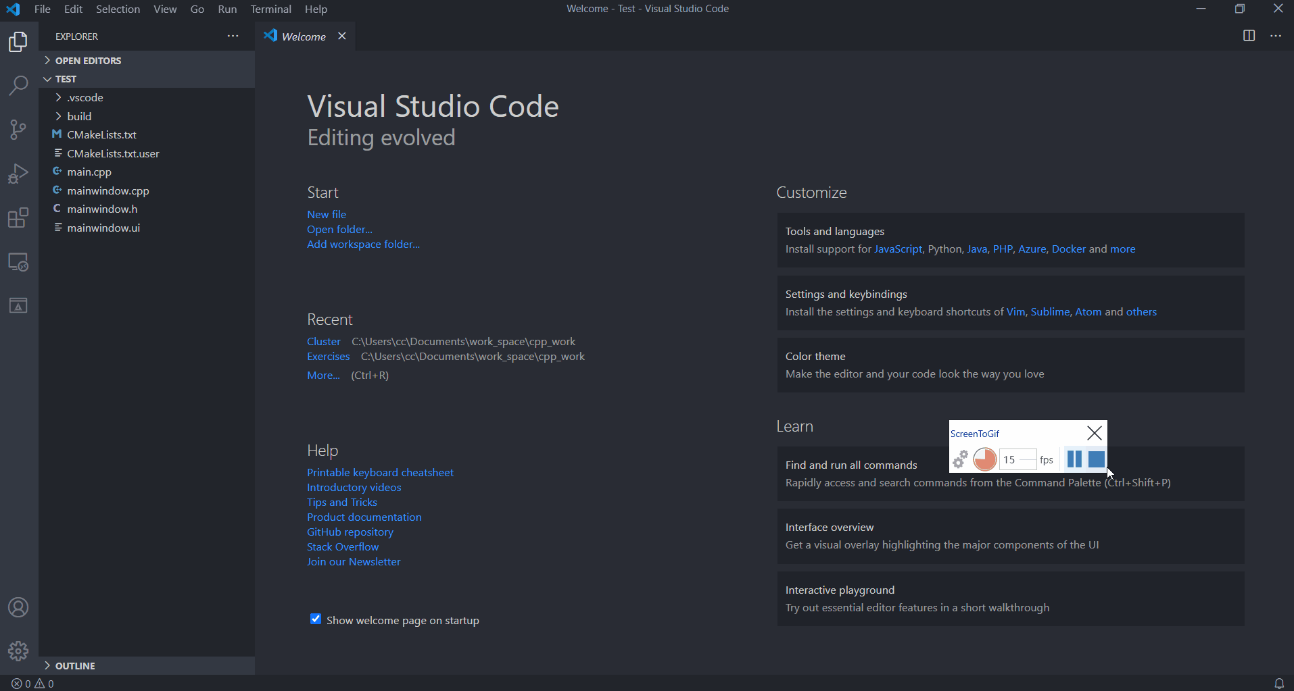
Task: Click the notifications bell in status bar
Action: 1278,684
